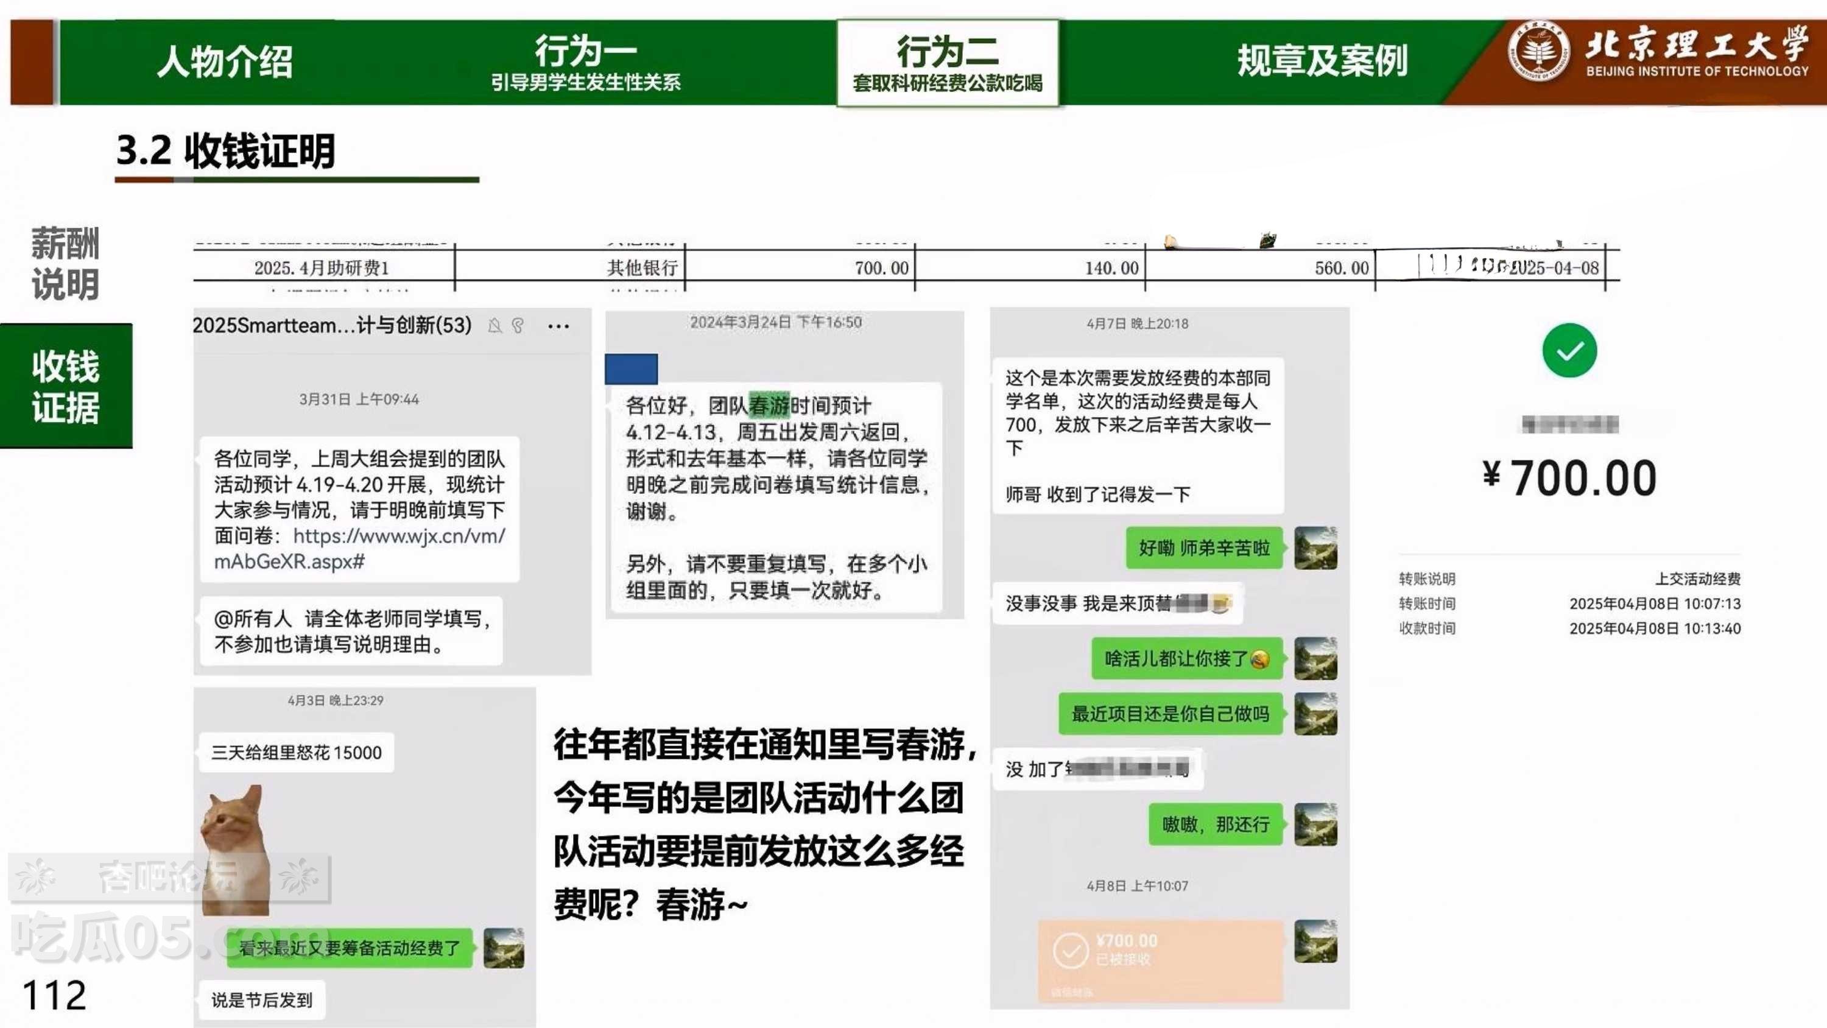
Task: Click the blue redacted block in chat
Action: [630, 369]
